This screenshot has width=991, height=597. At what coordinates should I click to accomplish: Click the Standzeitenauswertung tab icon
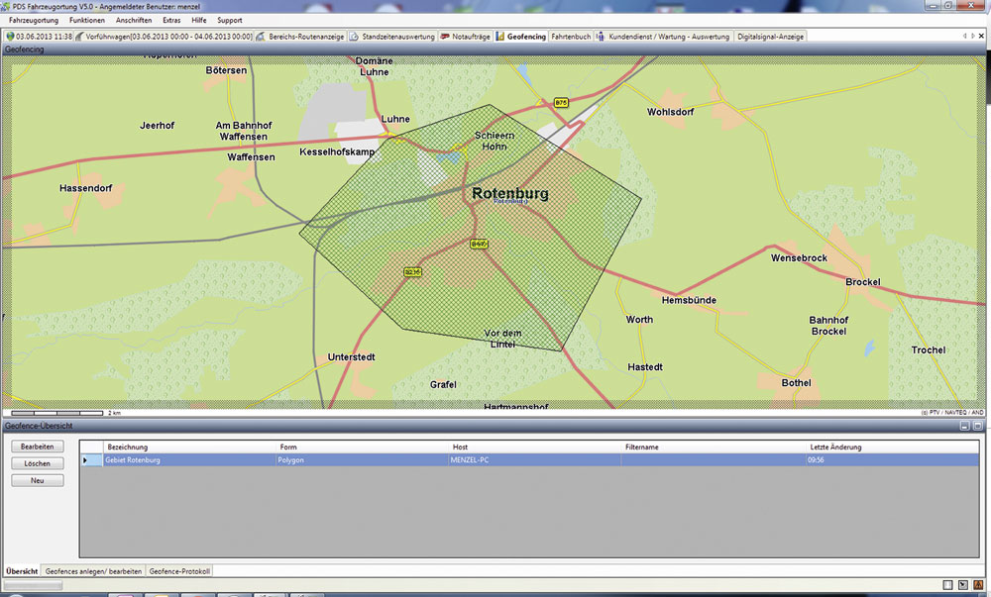pyautogui.click(x=354, y=37)
